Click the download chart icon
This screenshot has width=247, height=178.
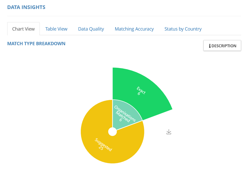[169, 132]
